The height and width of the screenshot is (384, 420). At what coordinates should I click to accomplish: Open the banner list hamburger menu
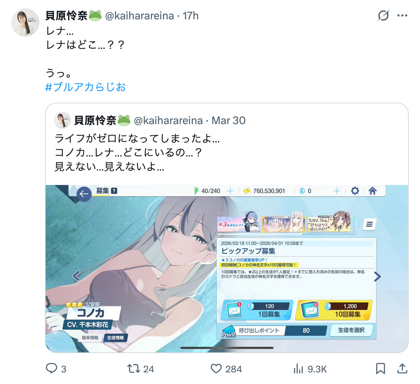[369, 224]
